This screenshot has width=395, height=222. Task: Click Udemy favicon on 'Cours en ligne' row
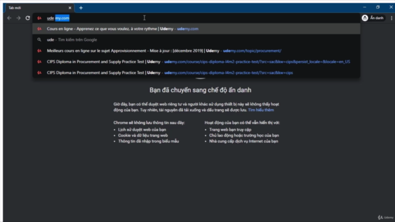39,29
